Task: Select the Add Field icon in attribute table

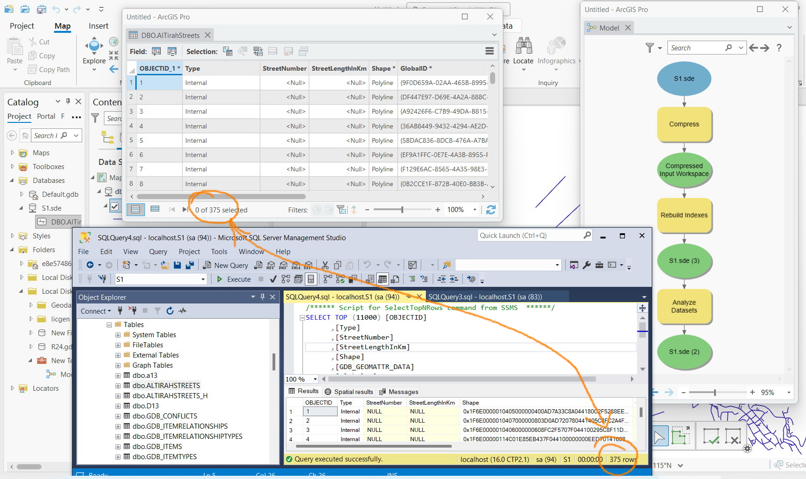Action: [x=156, y=51]
